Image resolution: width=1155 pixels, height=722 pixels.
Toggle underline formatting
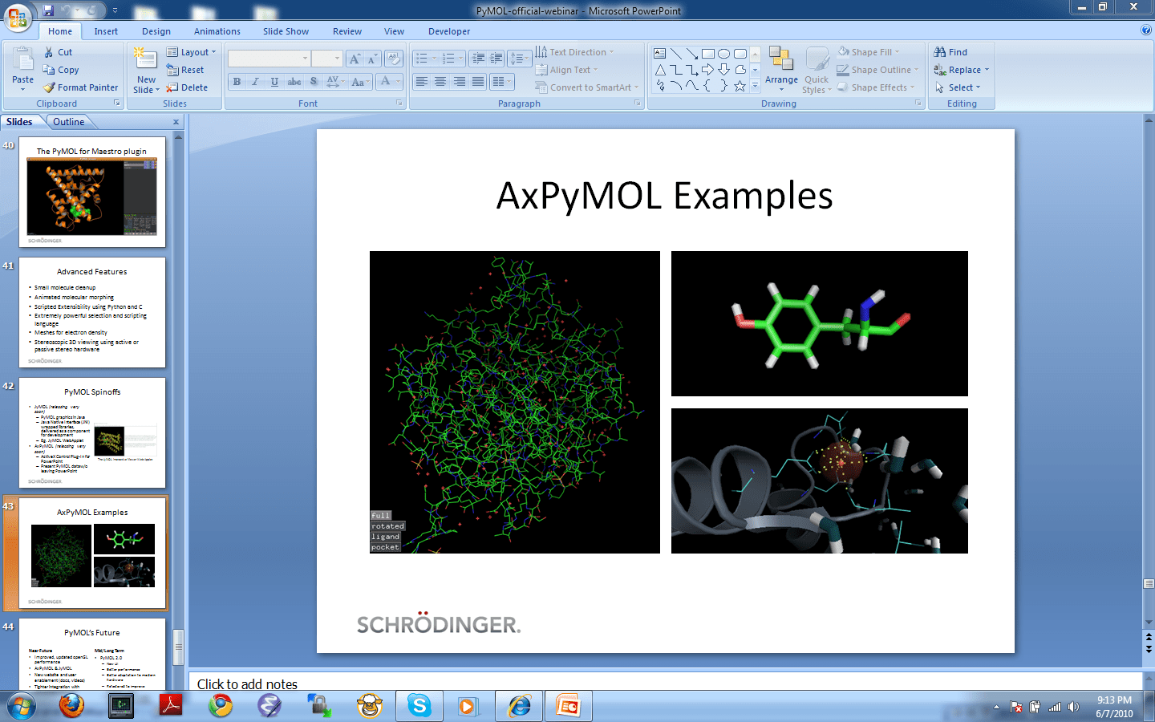(x=274, y=81)
